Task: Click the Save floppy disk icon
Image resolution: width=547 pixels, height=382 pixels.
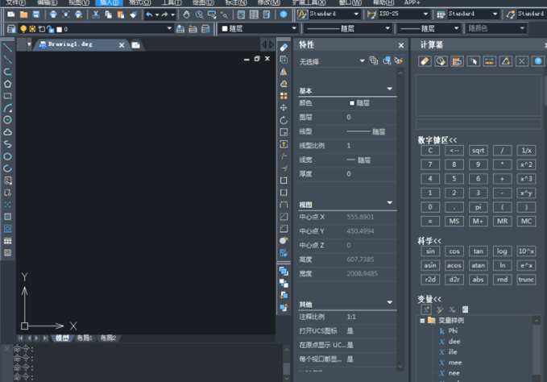Action: point(36,15)
